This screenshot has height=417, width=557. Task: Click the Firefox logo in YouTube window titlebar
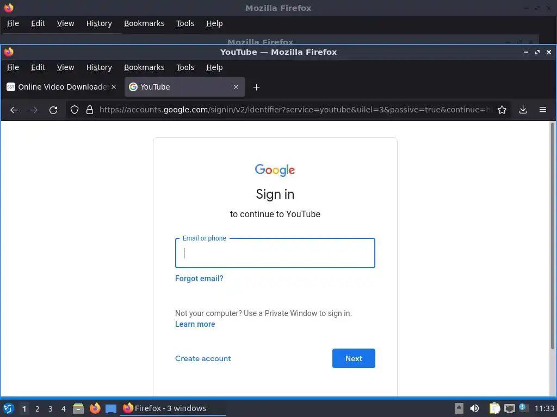pyautogui.click(x=9, y=52)
